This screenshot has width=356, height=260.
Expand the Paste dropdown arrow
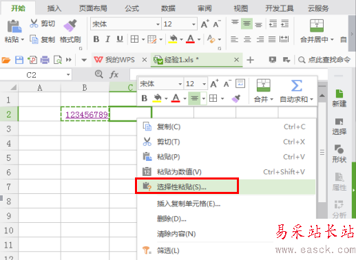tap(23, 40)
